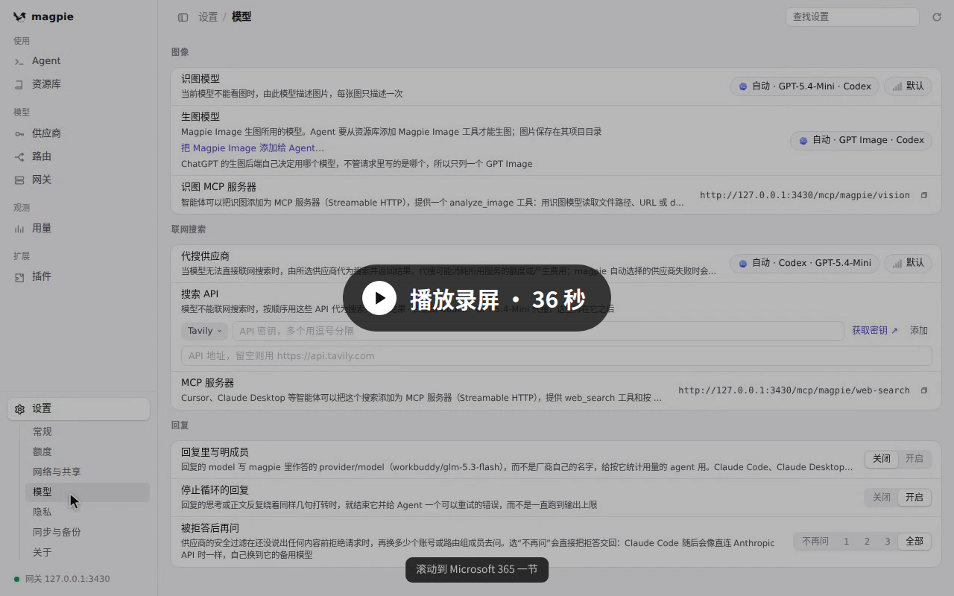Set 停止循环的回复 to 开启
The height and width of the screenshot is (596, 954).
click(x=914, y=498)
